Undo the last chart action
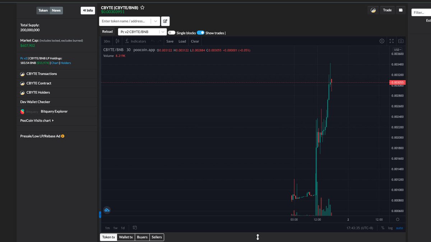Image resolution: width=431 pixels, height=242 pixels. point(153,41)
